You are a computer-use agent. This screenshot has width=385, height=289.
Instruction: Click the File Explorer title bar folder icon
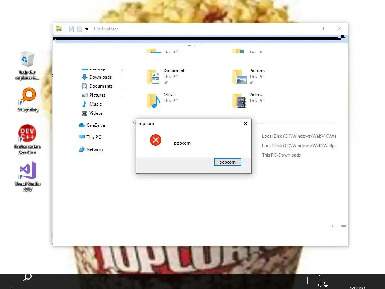click(x=59, y=29)
